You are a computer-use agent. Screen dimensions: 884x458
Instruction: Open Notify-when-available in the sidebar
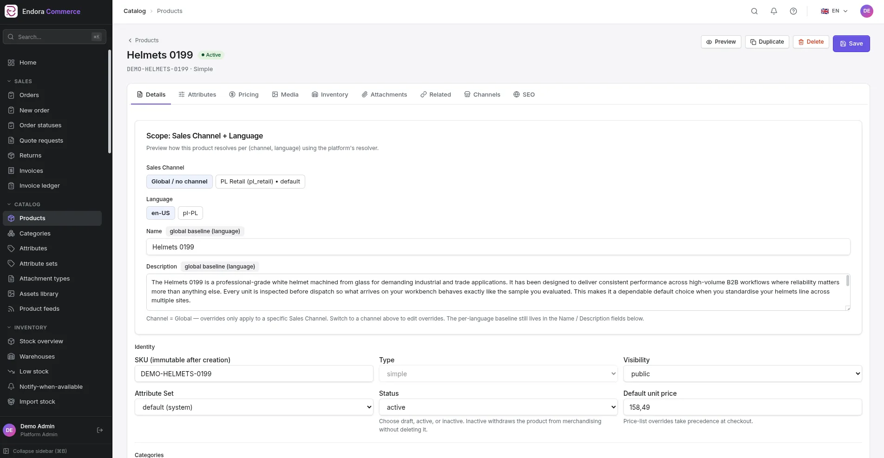(52, 387)
